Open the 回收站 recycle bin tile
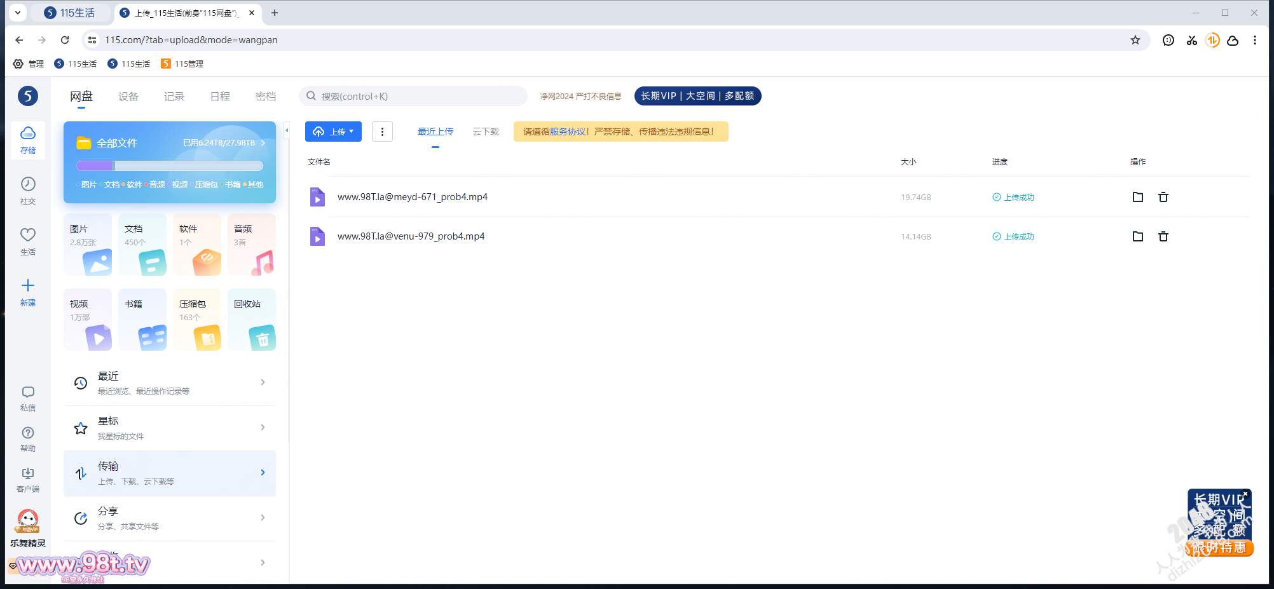 (x=252, y=320)
